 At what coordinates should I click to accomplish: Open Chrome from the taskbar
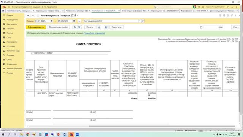pyautogui.click(x=28, y=134)
